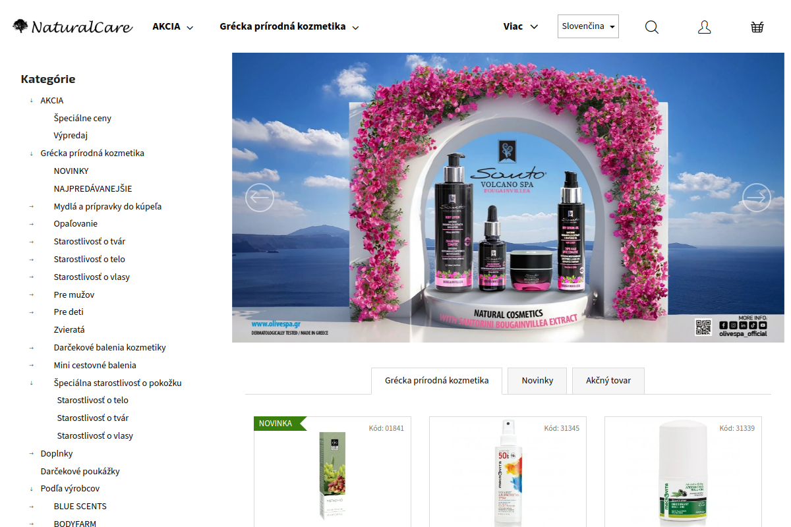Click the Kategórie heading
Viewport: 791px width, 527px height.
48,79
